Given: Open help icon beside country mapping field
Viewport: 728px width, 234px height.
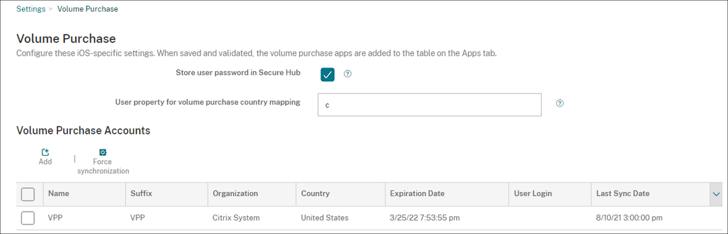Looking at the screenshot, I should tap(560, 103).
